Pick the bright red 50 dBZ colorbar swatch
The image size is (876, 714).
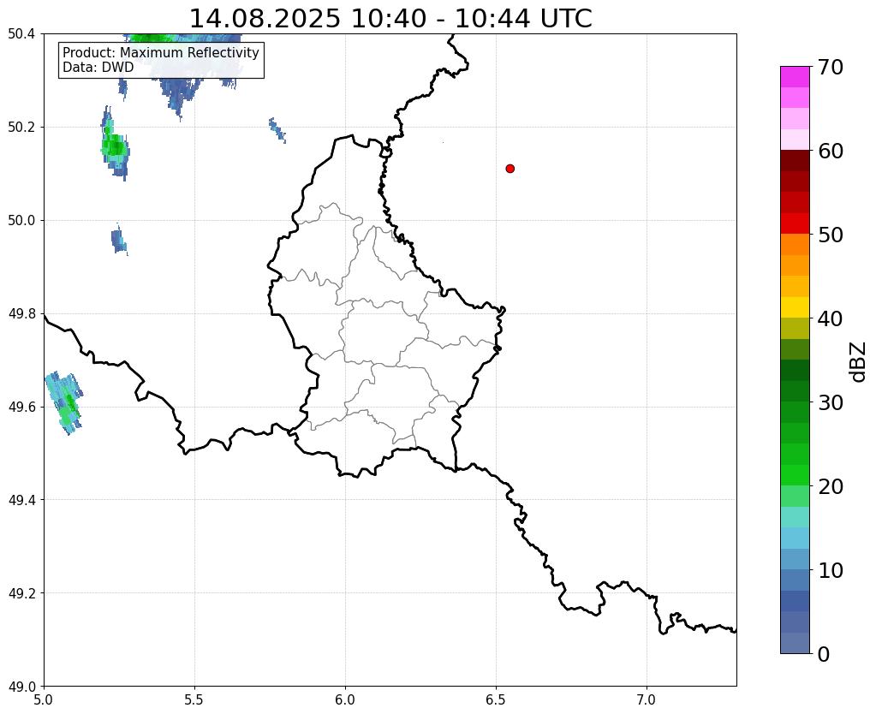coord(795,223)
